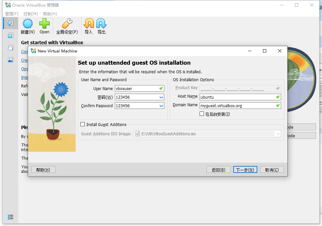Open the 帮助(H) menu in menu bar
The height and width of the screenshot is (226, 322).
tap(50, 14)
